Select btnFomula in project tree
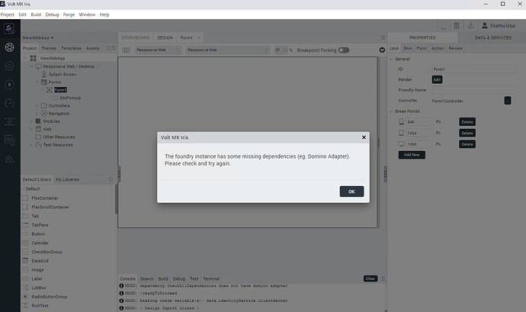Viewport: 526px width, 312px height. tap(70, 98)
